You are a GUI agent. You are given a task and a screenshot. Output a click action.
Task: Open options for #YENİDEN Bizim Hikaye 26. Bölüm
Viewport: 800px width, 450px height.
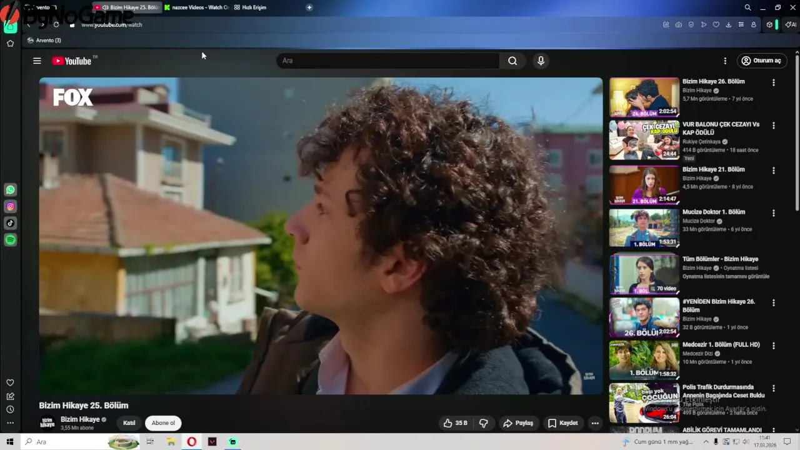tap(774, 302)
